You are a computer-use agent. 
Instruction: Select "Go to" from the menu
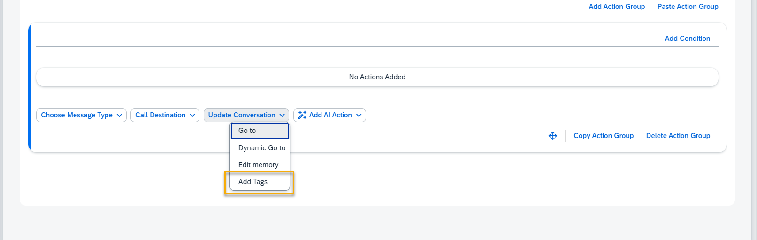click(x=260, y=131)
